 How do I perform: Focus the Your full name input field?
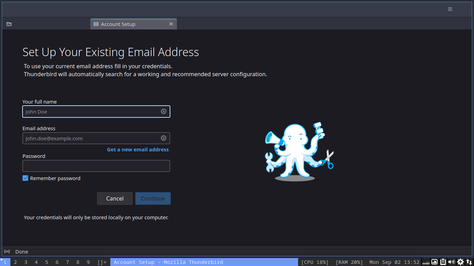(x=96, y=112)
